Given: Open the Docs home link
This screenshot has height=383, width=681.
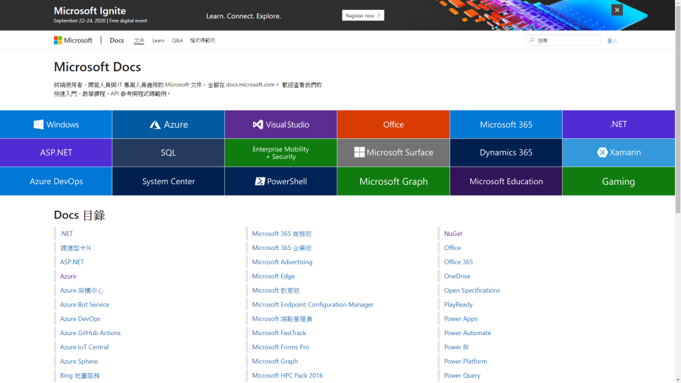Looking at the screenshot, I should click(x=116, y=41).
